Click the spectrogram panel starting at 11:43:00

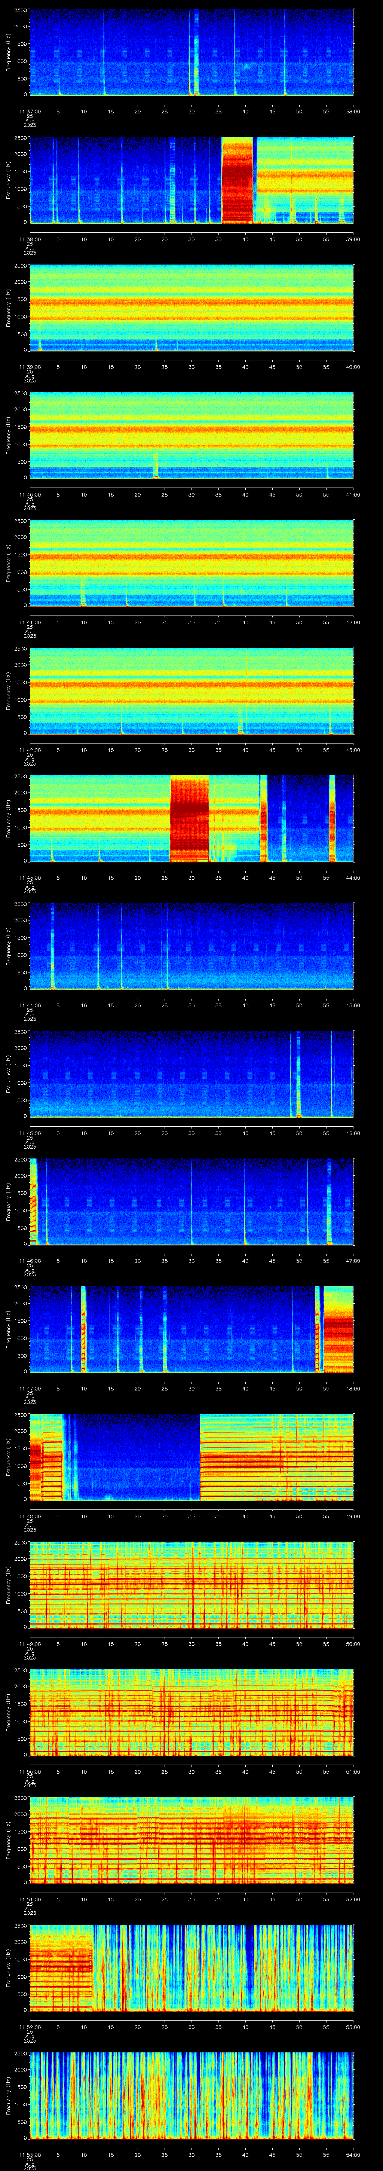191,818
